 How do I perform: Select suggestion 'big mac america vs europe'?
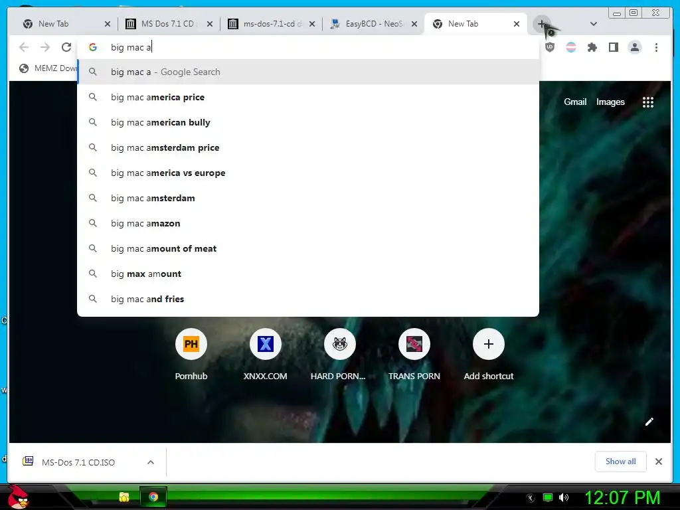pyautogui.click(x=308, y=173)
